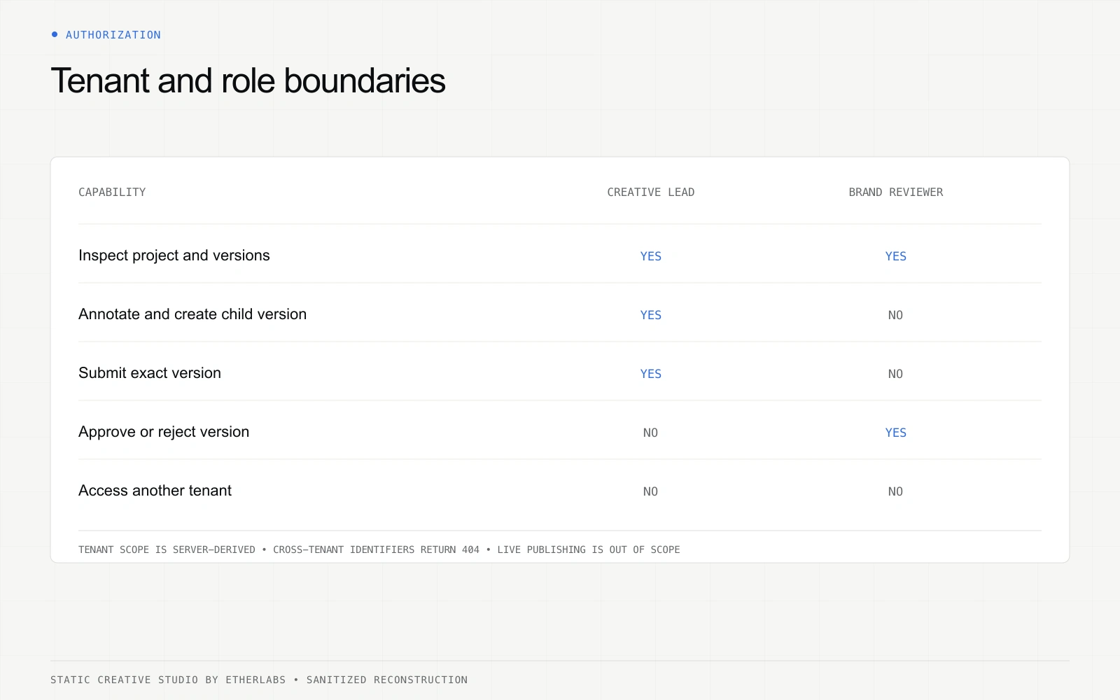Click NO for Brand Reviewer in the Access another tenant row
The image size is (1120, 700).
[895, 491]
